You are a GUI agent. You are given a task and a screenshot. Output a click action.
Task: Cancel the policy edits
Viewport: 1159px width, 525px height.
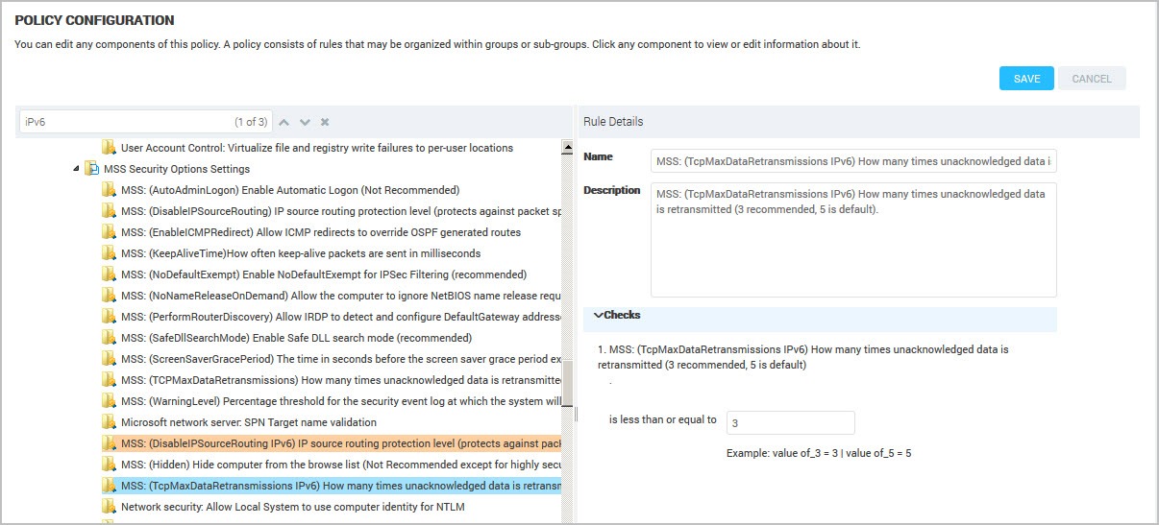[x=1091, y=79]
